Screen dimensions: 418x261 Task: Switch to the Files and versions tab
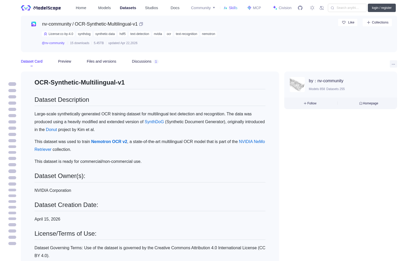pyautogui.click(x=101, y=61)
